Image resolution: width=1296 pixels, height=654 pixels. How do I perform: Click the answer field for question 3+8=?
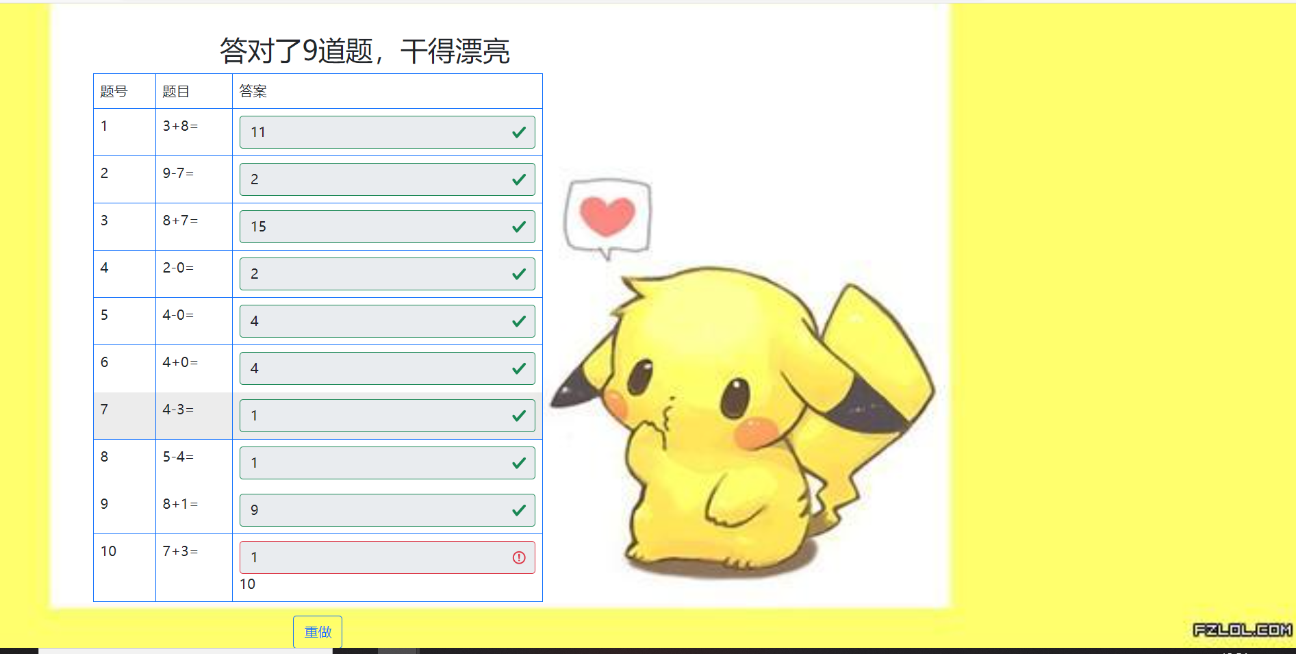387,132
